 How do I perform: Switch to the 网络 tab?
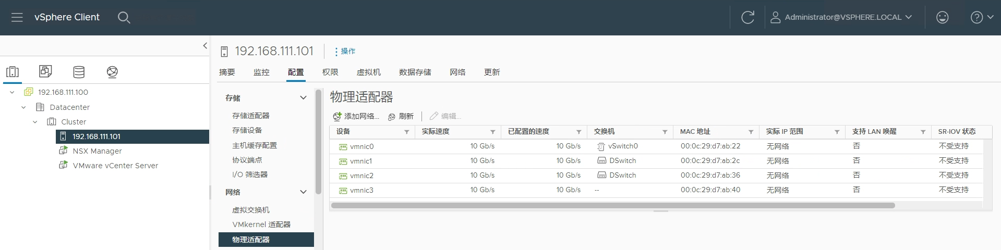(x=457, y=72)
